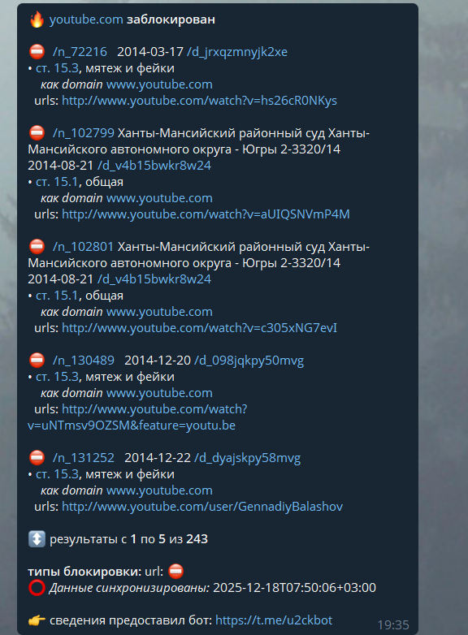Click no-entry icon beside /n_72216
Viewport: 468px width, 635px height.
pos(37,52)
